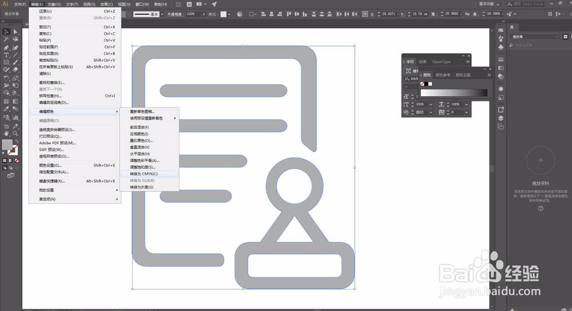This screenshot has width=572, height=311.
Task: Toggle Draw Normal mode button
Action: 5,168
